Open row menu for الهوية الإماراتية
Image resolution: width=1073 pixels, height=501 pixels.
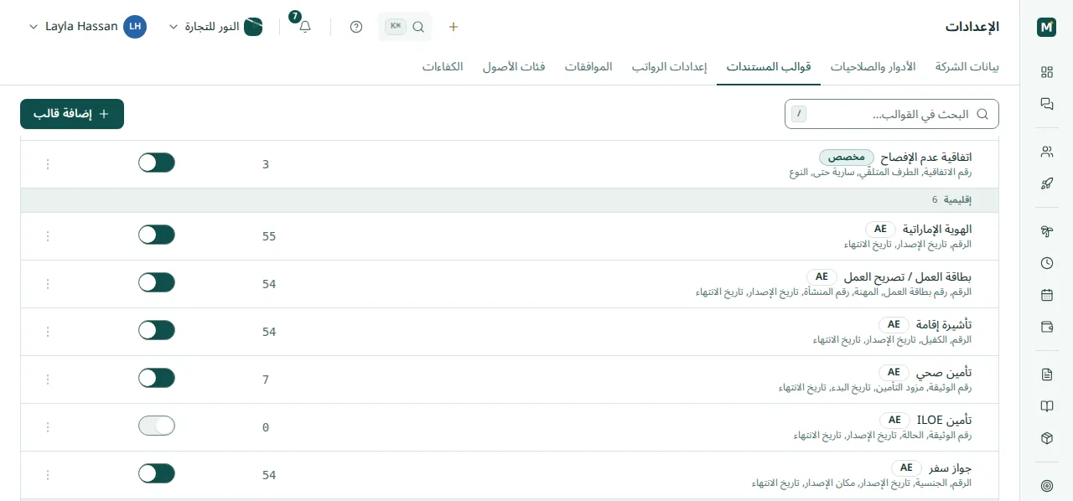pos(48,236)
